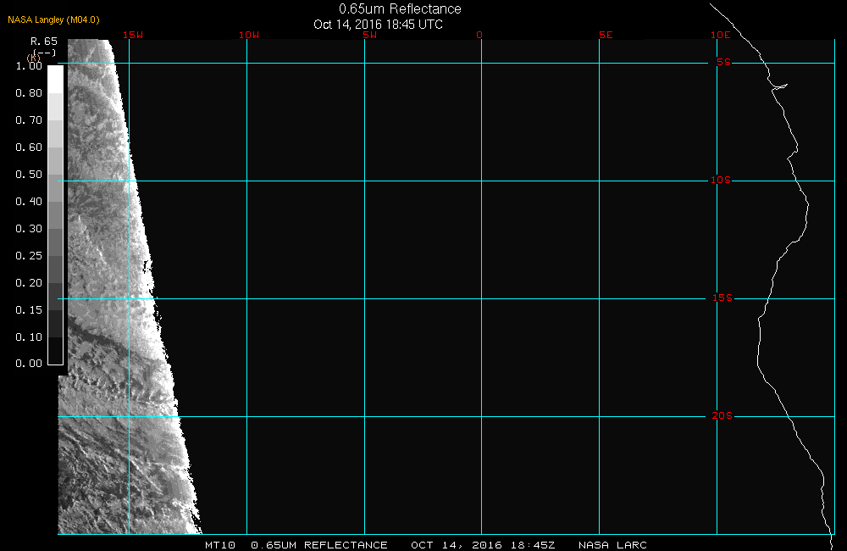Image resolution: width=847 pixels, height=551 pixels.
Task: Click the OCT 14, 2016 18:45Z footer timestamp
Action: [x=483, y=545]
